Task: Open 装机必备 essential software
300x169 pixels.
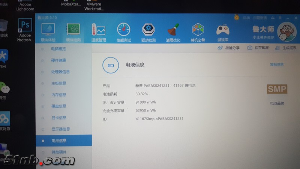Action: (x=198, y=32)
